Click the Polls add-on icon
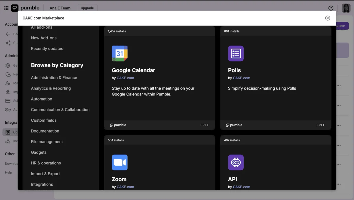 [x=236, y=53]
